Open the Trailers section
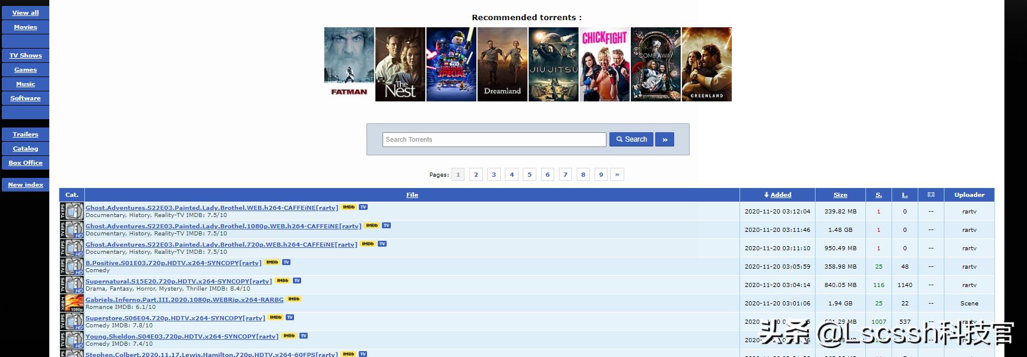Screen dimensions: 1027x357 [x=26, y=134]
